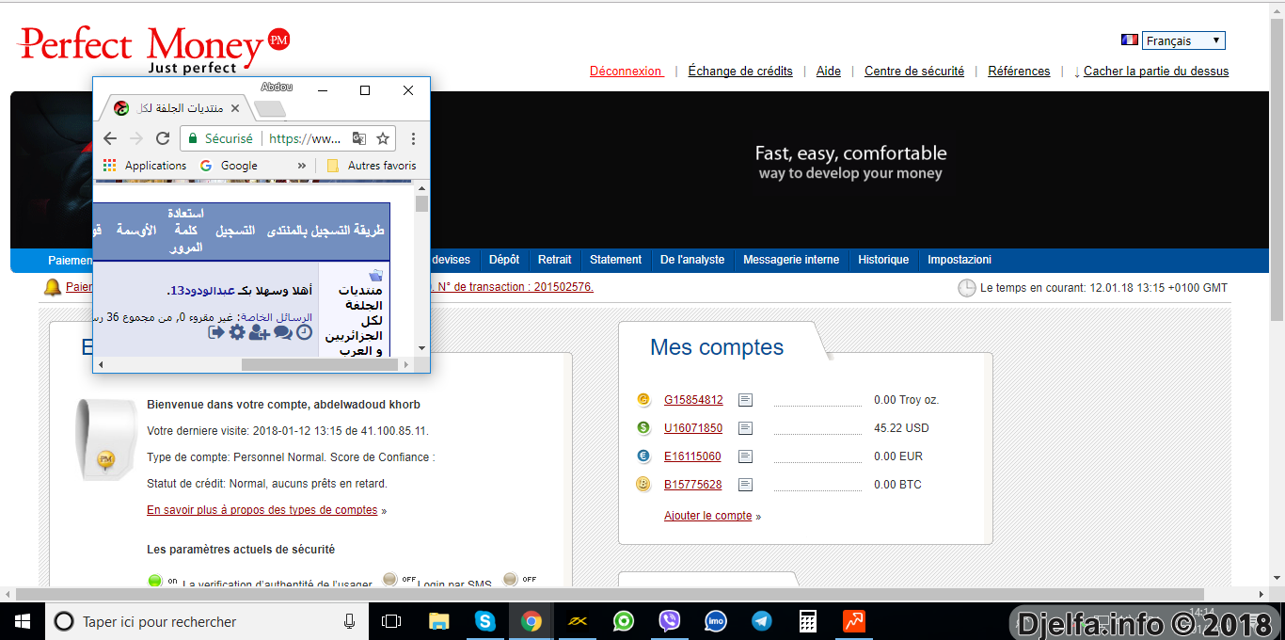This screenshot has height=640, width=1285.
Task: Click the Aide link
Action: click(x=829, y=72)
